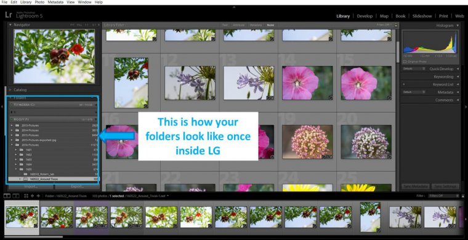This screenshot has width=468, height=240.
Task: Open second window display button 2
Action: 15,196
